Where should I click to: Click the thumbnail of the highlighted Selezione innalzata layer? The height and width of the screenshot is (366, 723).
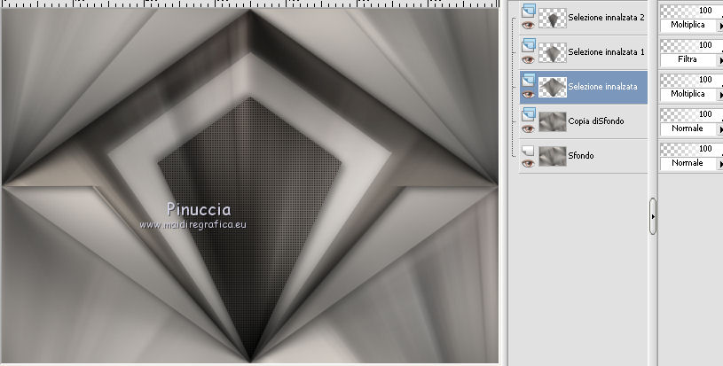click(553, 87)
